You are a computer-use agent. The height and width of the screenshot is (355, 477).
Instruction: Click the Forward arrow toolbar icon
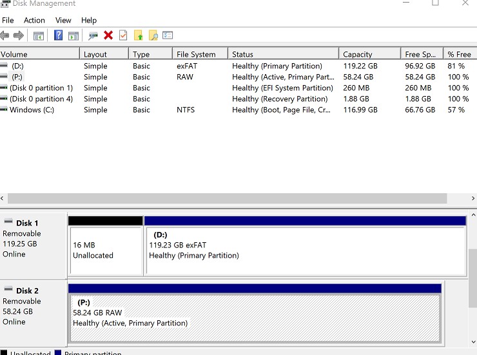coord(19,35)
